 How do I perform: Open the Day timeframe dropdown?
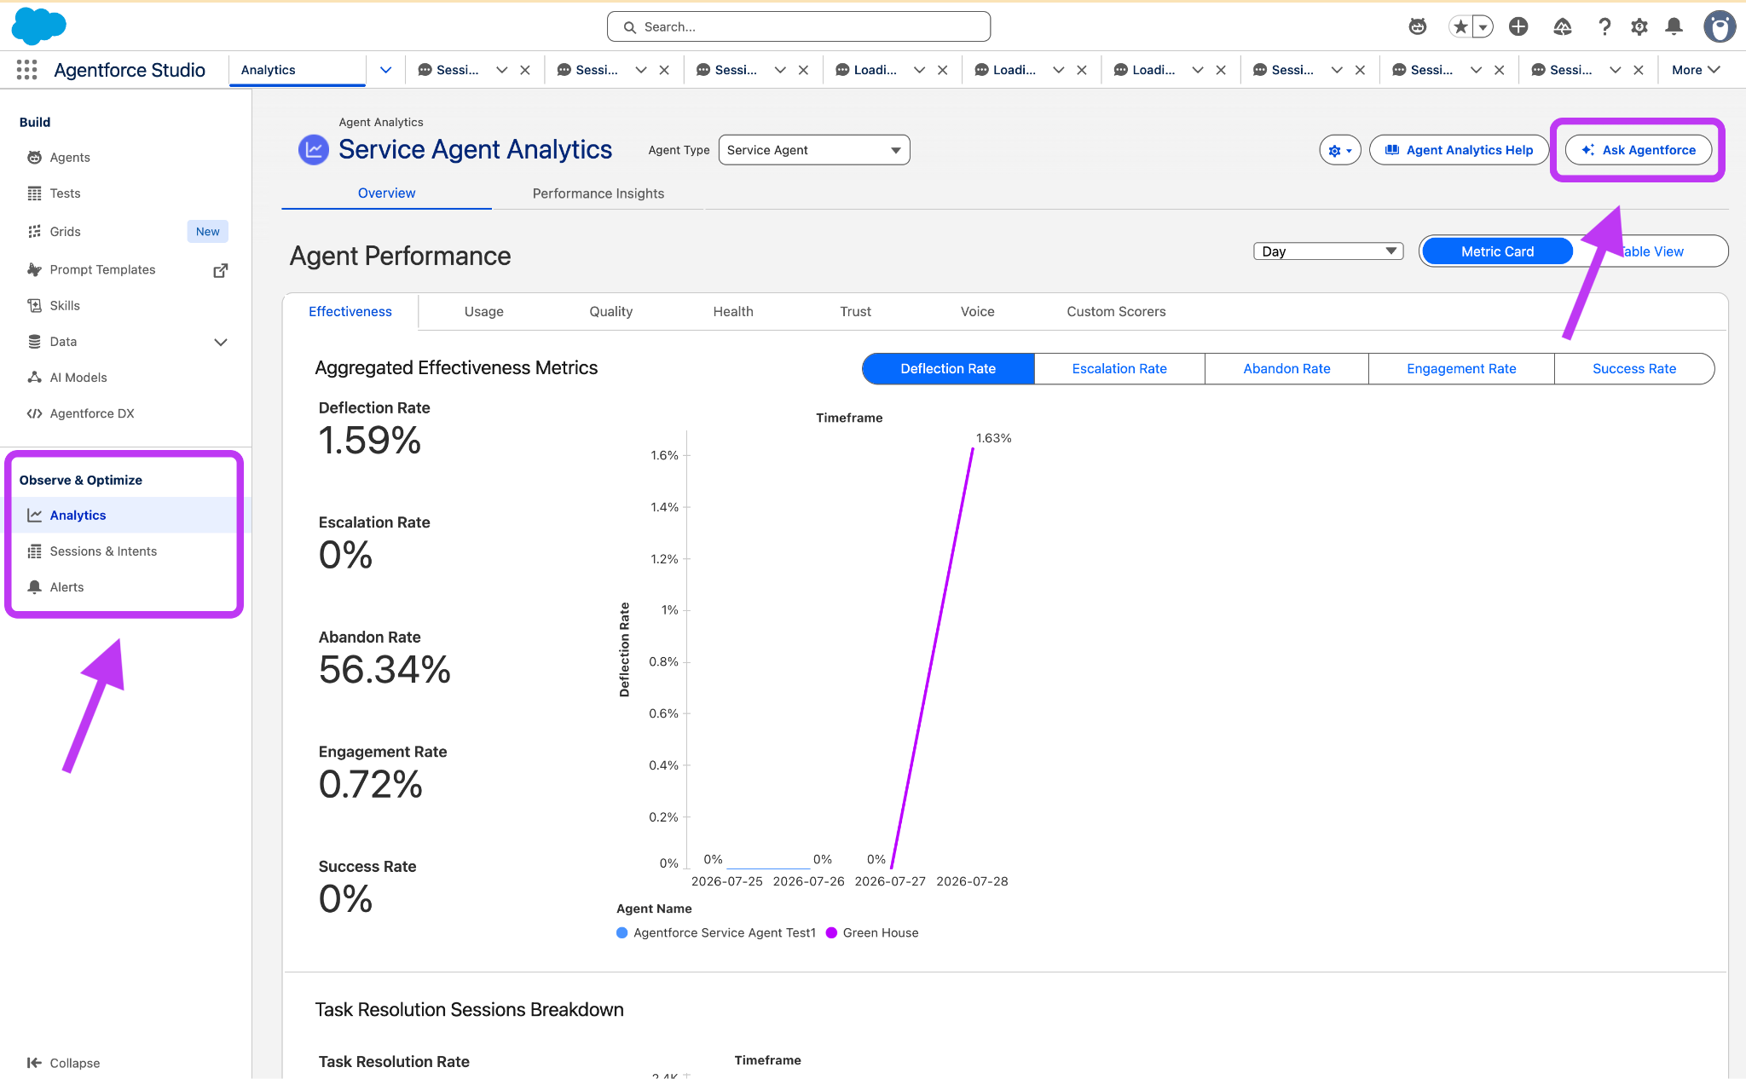pos(1327,251)
